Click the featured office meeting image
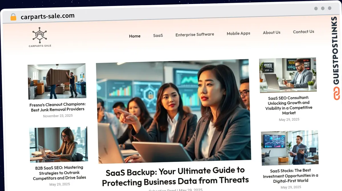The height and width of the screenshot is (191, 342). 173,111
